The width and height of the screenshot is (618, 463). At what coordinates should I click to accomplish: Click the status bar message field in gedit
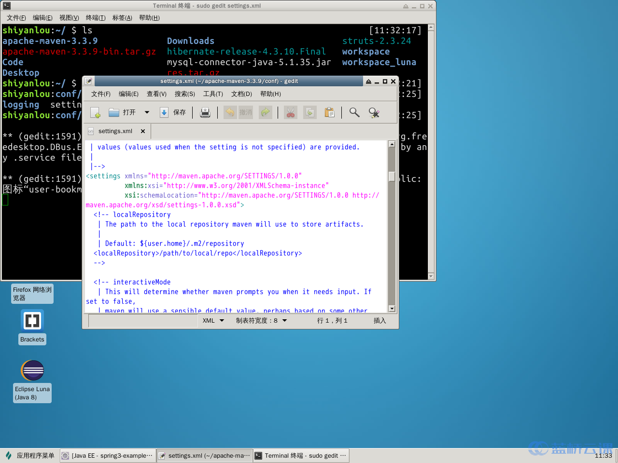coord(142,321)
